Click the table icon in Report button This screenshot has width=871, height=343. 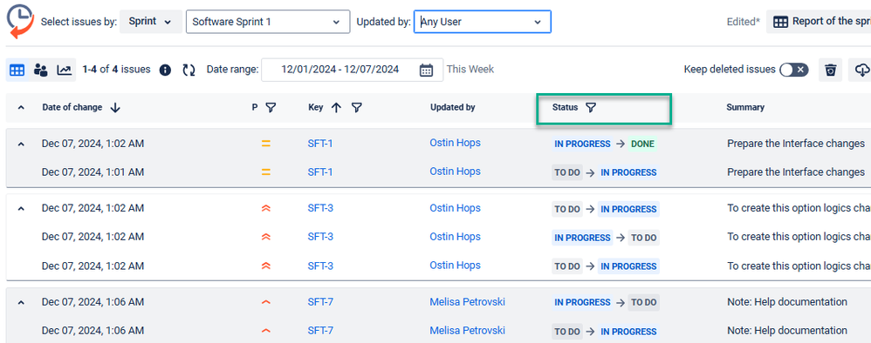pyautogui.click(x=780, y=22)
